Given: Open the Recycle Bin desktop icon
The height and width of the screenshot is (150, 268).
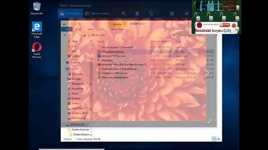Looking at the screenshot, I should pos(36,8).
